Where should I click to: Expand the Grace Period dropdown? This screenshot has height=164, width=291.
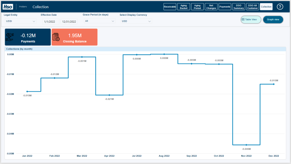[100, 21]
